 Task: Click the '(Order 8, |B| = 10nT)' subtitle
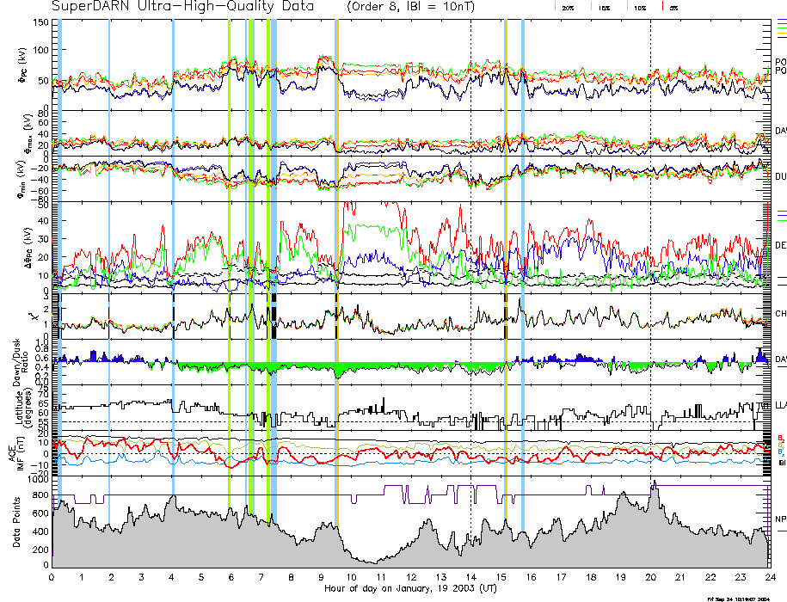[x=410, y=7]
